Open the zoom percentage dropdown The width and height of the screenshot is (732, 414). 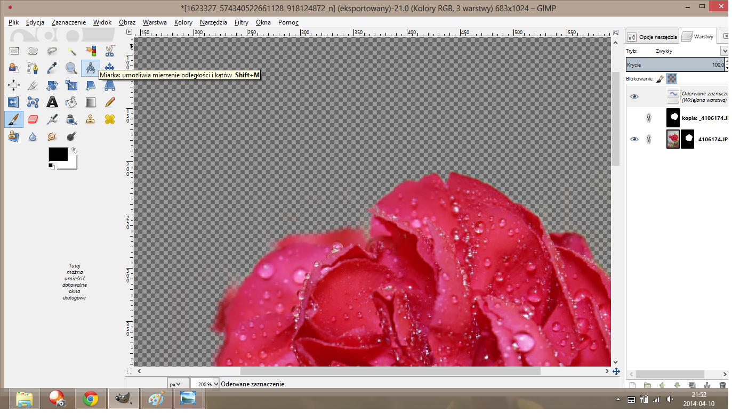point(216,384)
